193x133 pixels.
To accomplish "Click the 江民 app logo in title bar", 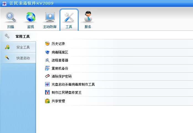I will tap(4, 3).
